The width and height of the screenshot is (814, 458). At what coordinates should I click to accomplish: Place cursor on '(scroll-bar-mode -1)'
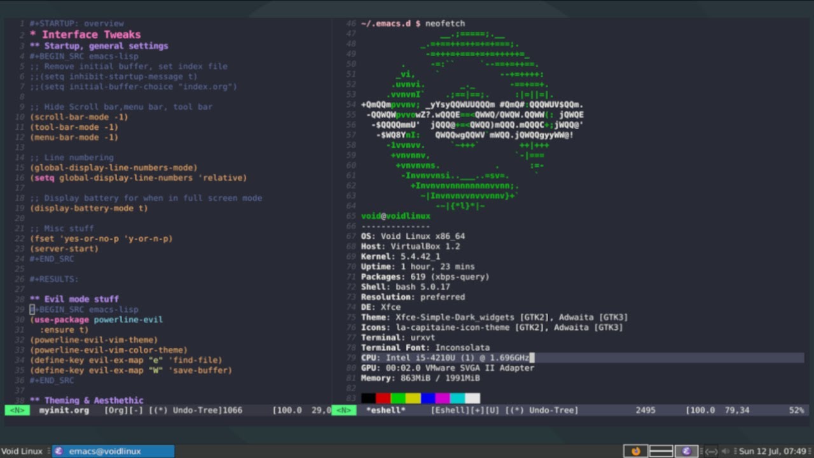tap(79, 117)
